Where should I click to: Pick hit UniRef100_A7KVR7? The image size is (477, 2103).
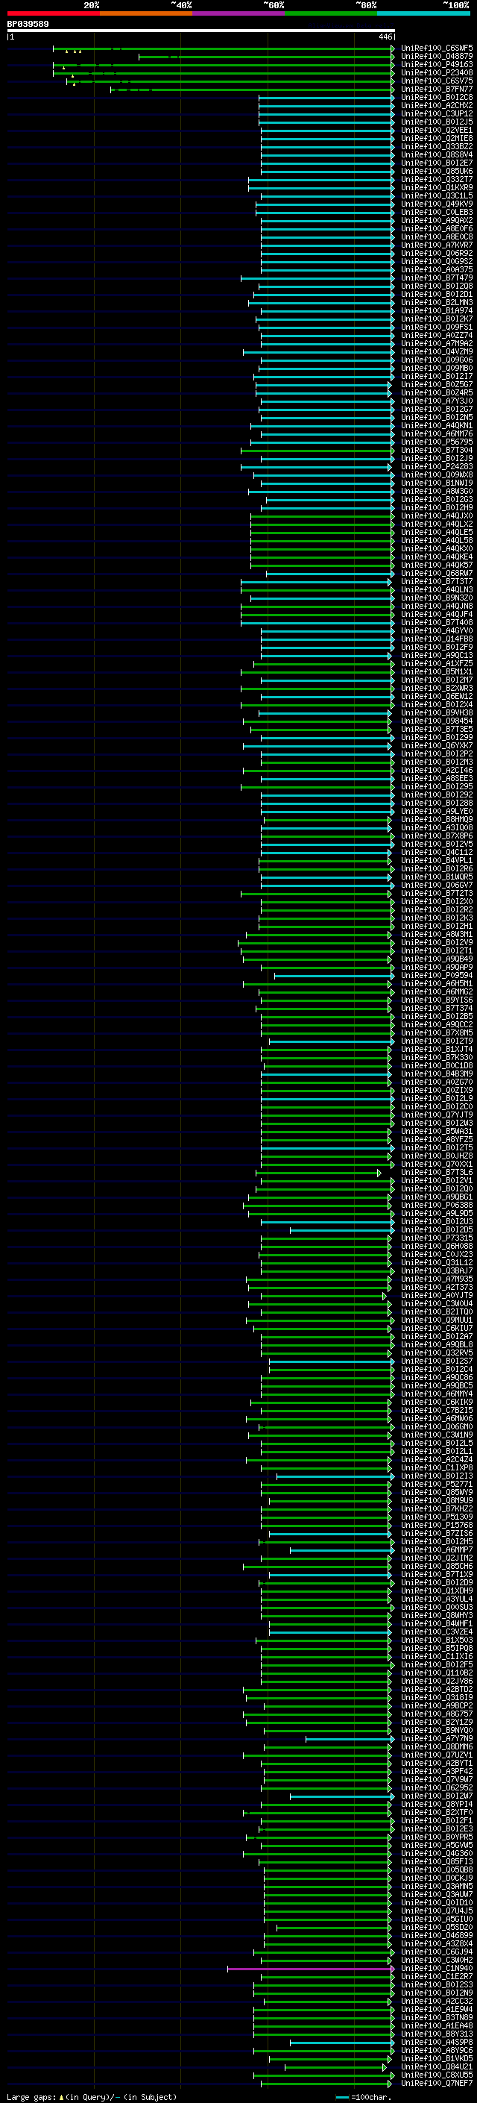[437, 245]
